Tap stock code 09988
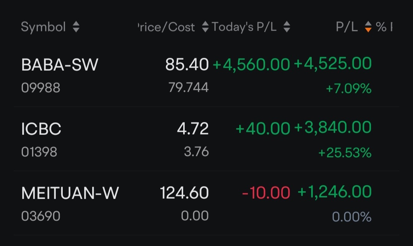 [41, 87]
